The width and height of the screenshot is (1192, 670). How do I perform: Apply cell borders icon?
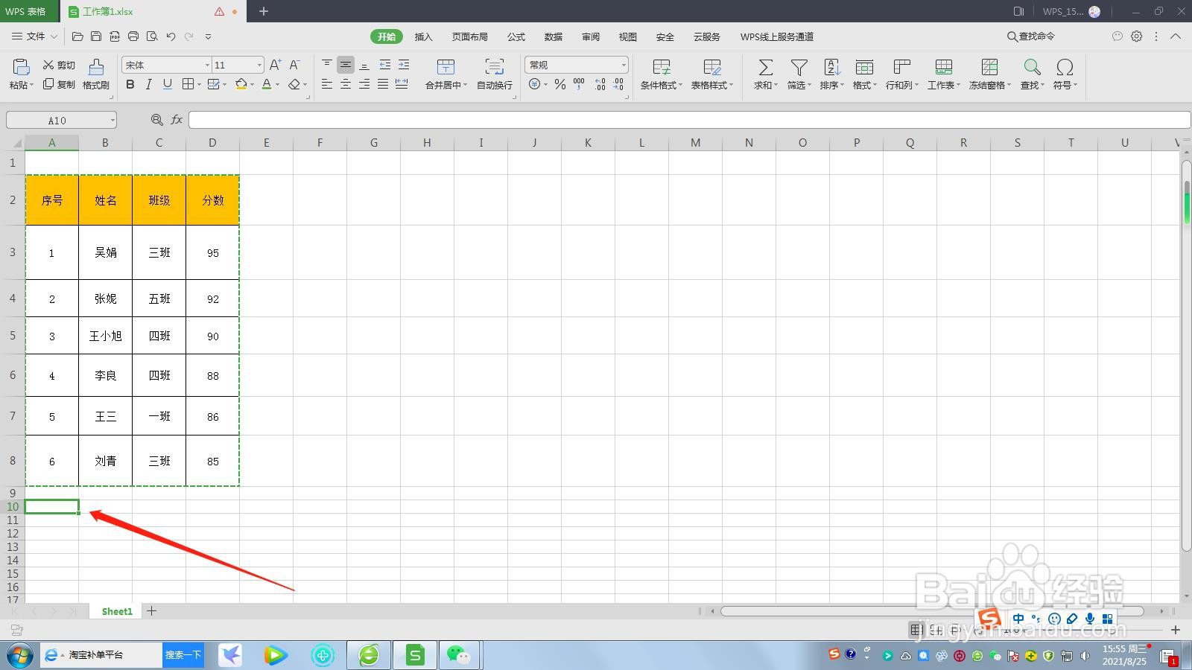pyautogui.click(x=188, y=85)
